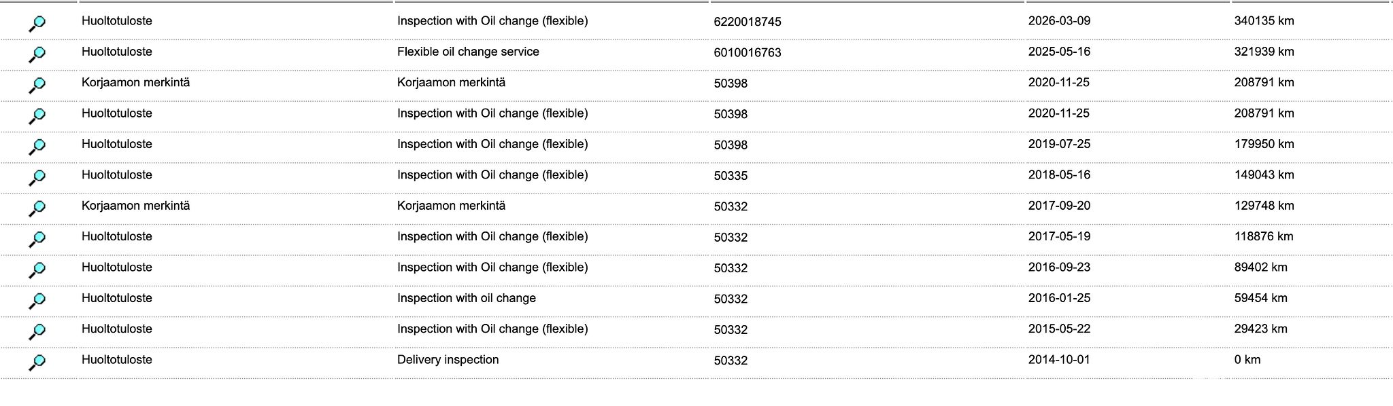View Huoltotuloste inspection at 208791 km

(x=37, y=116)
